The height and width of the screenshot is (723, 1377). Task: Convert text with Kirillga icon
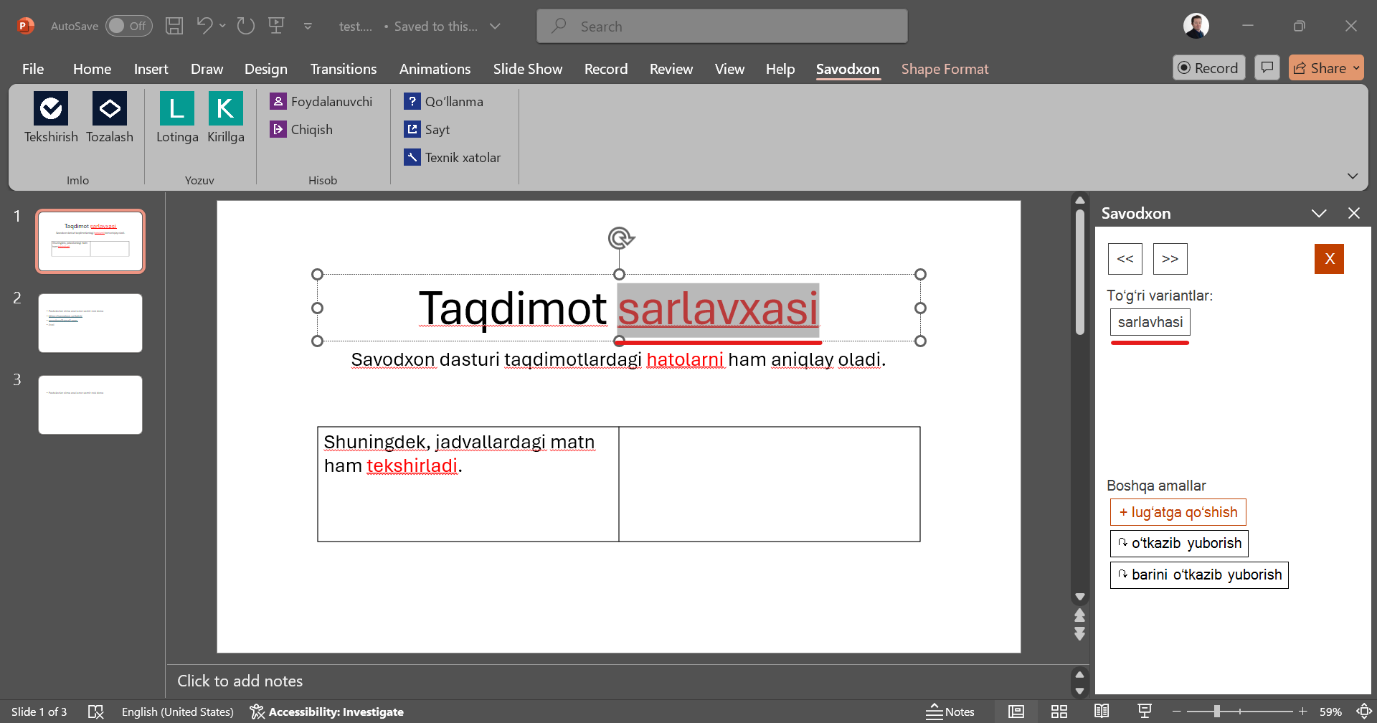tap(225, 109)
